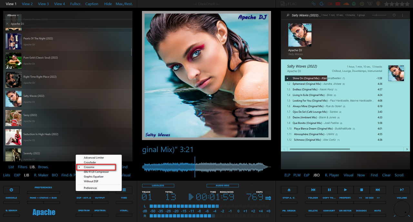Click the MUTE button
The image size is (413, 222).
378,211
